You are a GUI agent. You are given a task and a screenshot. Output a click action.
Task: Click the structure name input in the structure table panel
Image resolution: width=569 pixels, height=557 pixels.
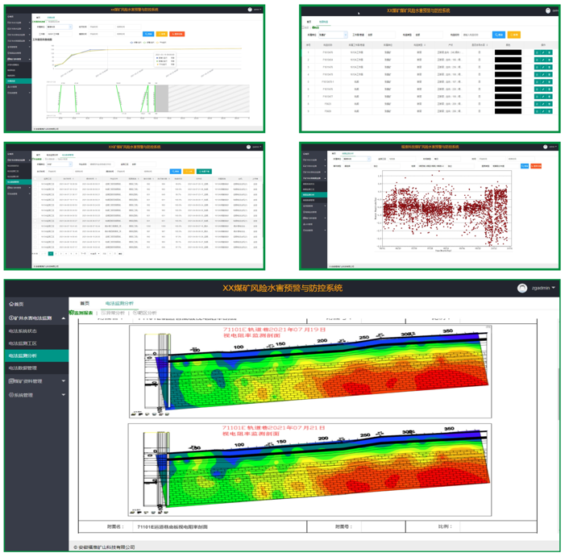coord(476,35)
